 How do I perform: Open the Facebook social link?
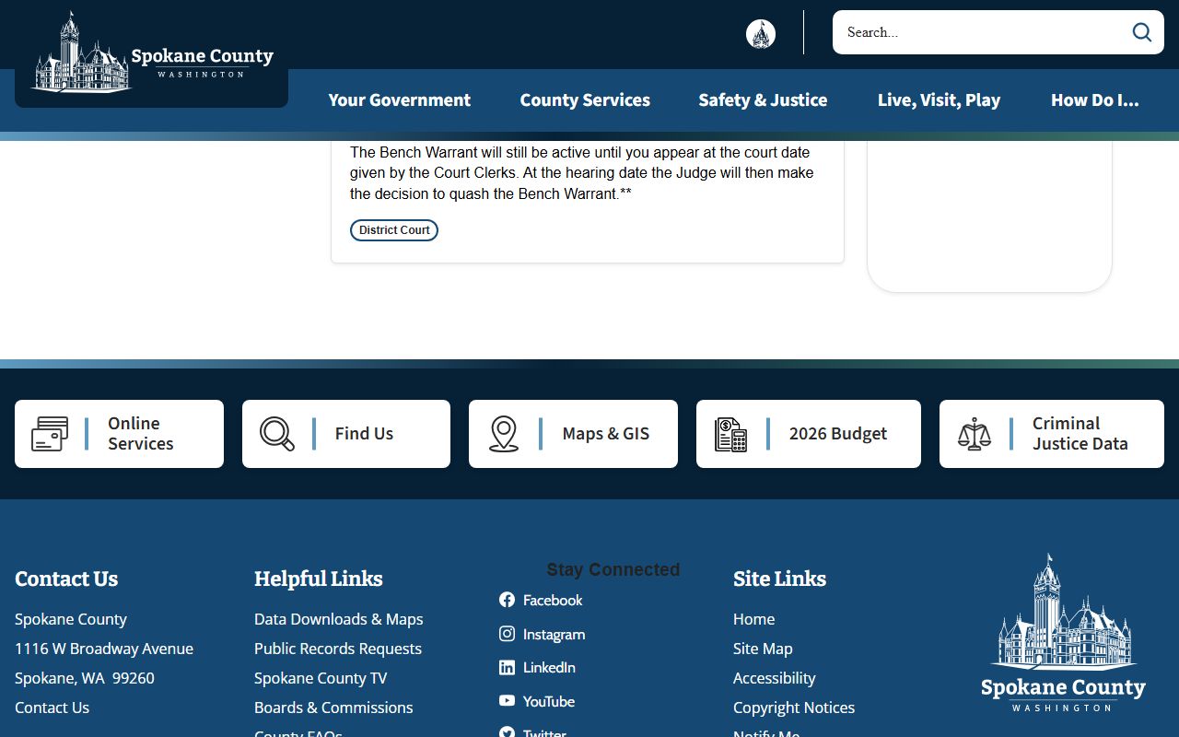click(541, 600)
